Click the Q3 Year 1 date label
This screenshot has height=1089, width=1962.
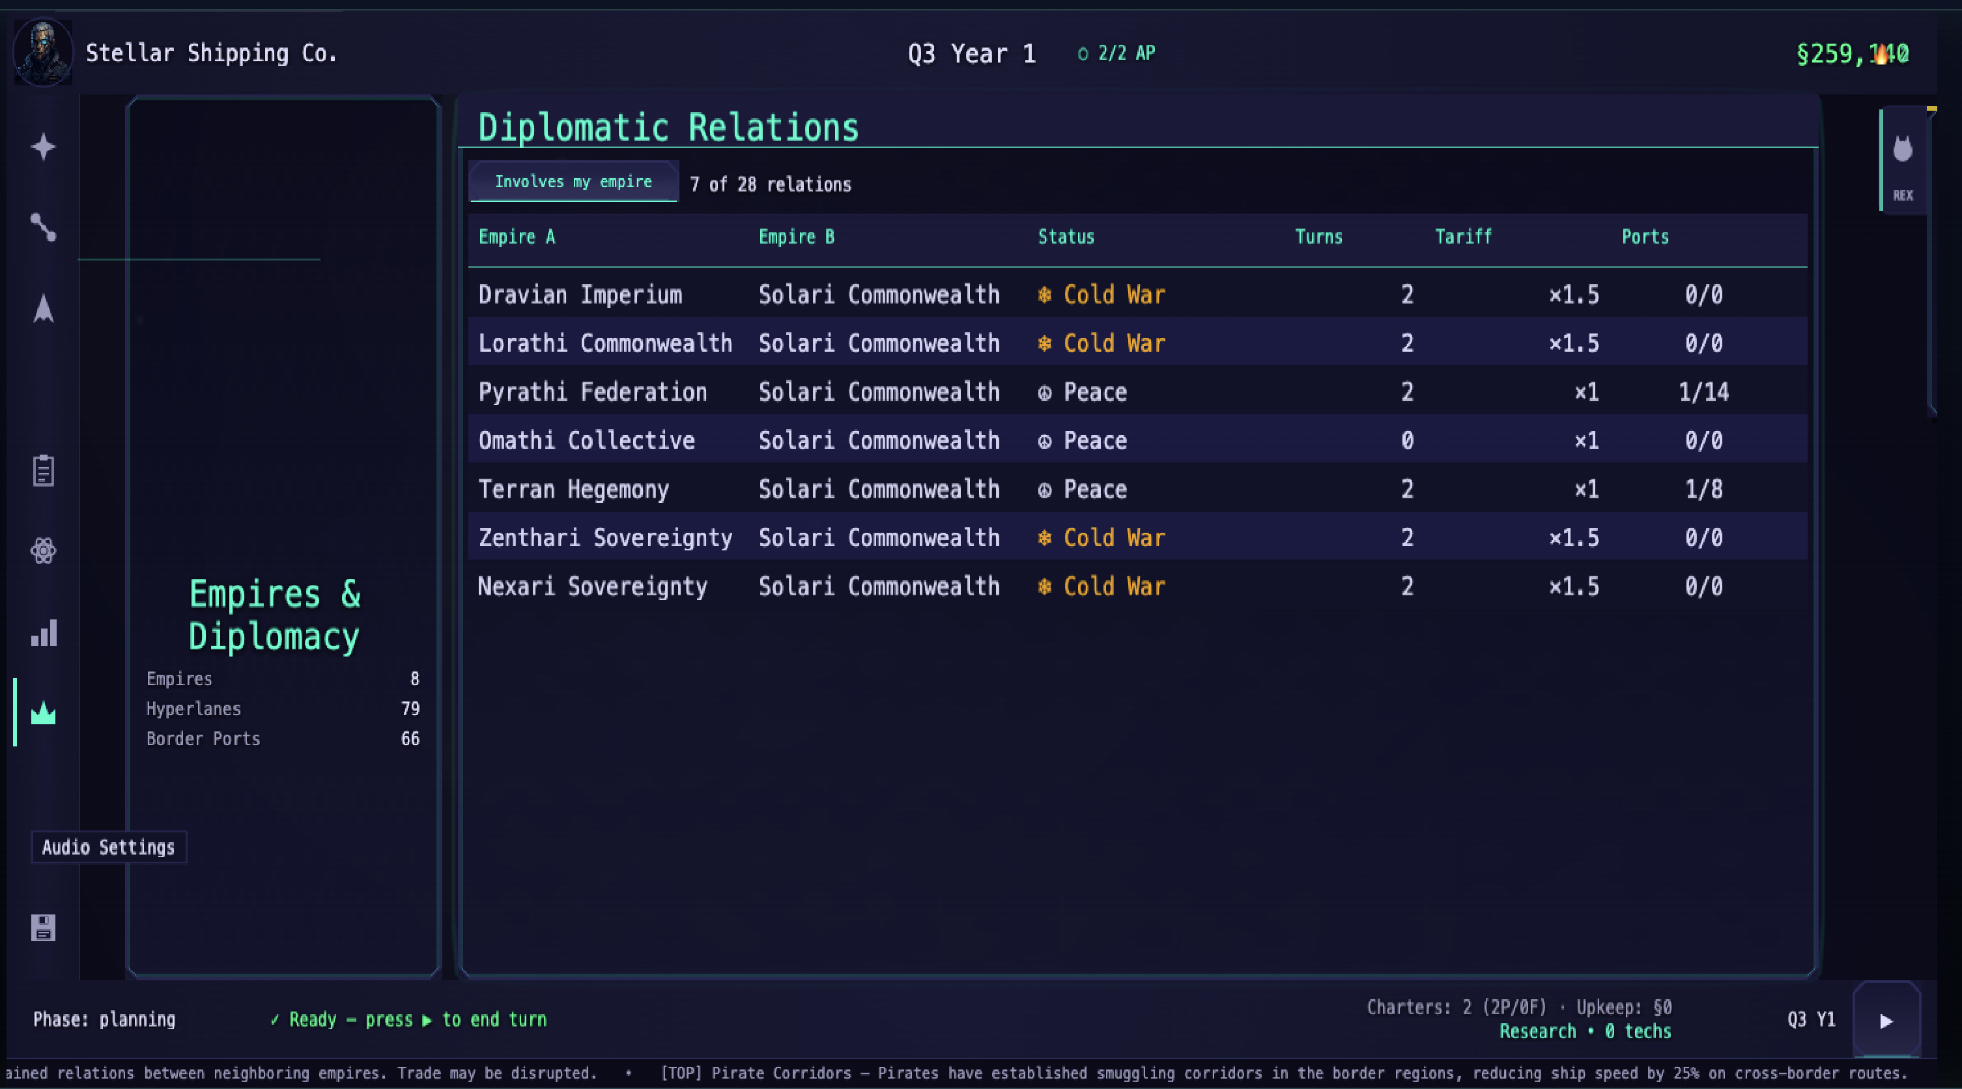click(x=972, y=53)
